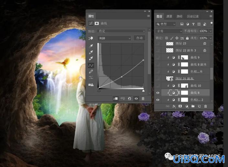Viewport: 228px width, 167px height.
Task: Select the pencil draw-curve tool
Action: point(91,72)
